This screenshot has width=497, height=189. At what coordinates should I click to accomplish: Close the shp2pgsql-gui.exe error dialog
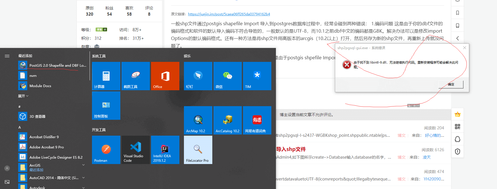click(464, 48)
